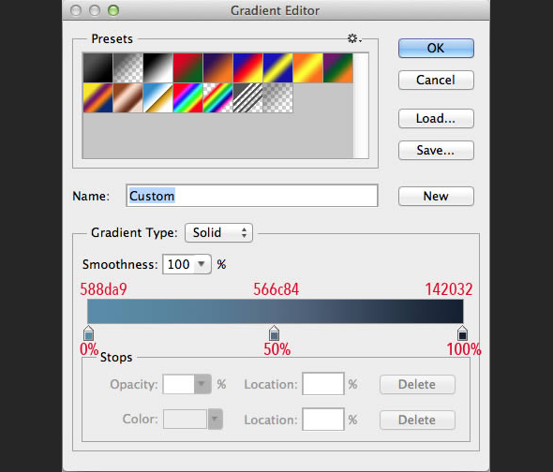Cancel the Gradient Editor dialog
Viewport: 553px width, 472px height.
436,80
